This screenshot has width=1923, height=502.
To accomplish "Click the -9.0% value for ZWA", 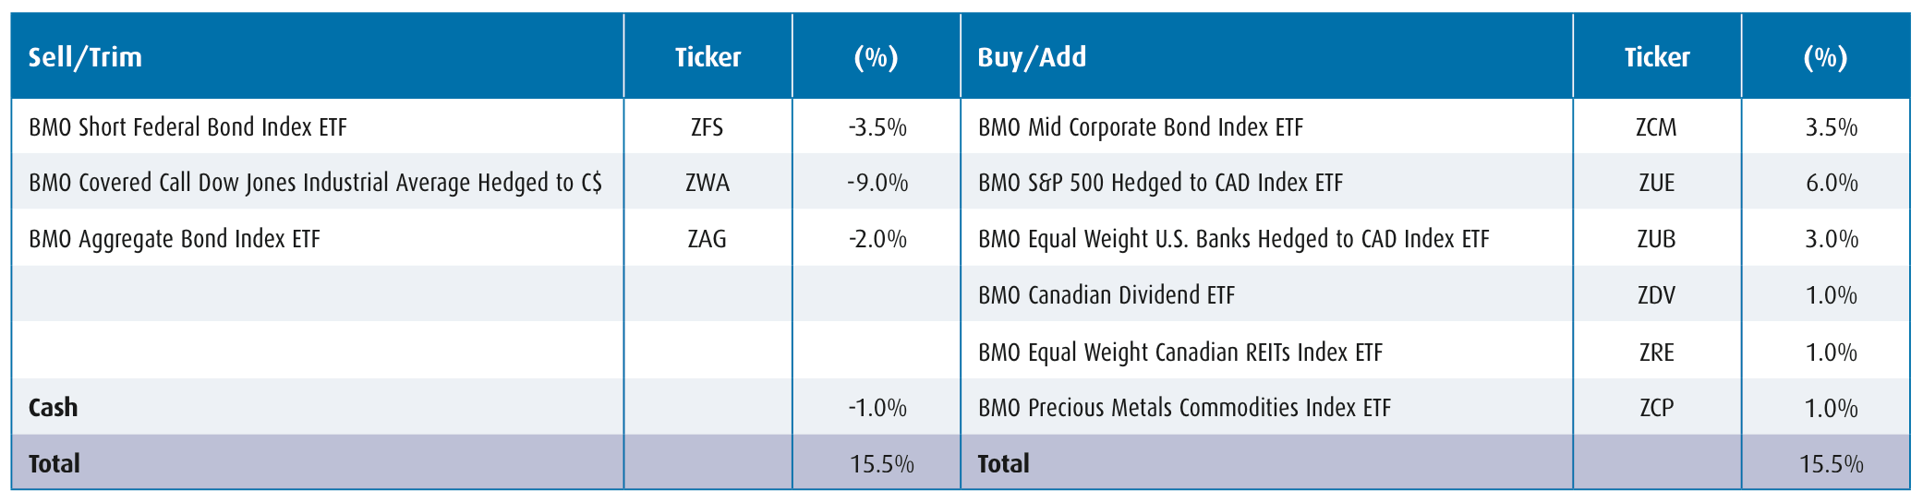I will click(877, 183).
